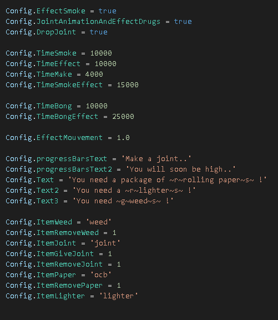
Task: Click the true value after Config.DropJoint
Action: tap(99, 32)
